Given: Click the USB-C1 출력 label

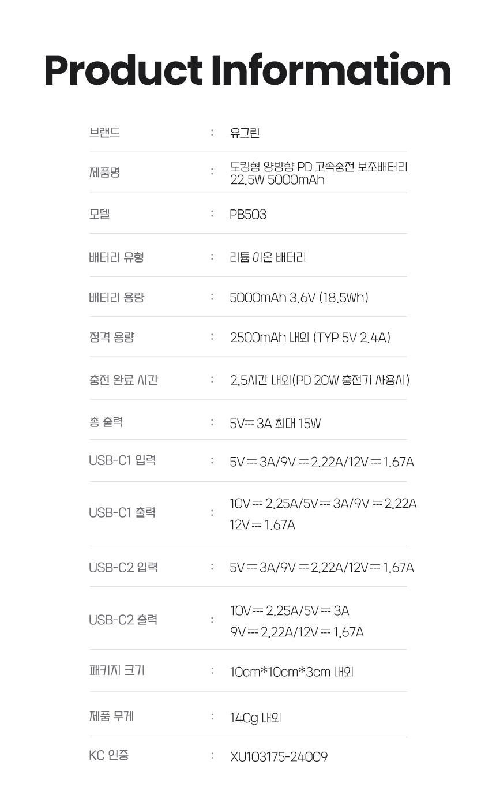Looking at the screenshot, I should [x=122, y=512].
